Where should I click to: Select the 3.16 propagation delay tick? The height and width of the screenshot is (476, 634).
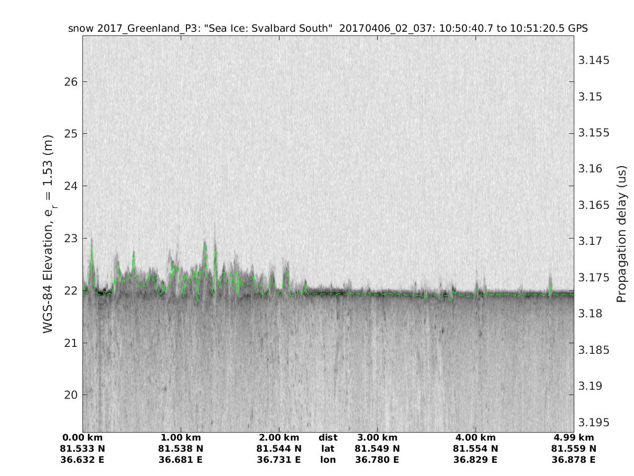[x=590, y=169]
